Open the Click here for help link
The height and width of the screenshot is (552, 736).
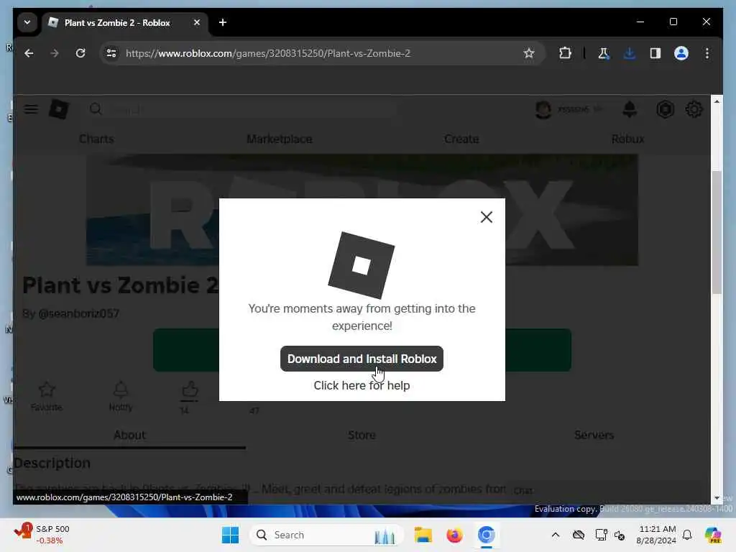coord(362,385)
